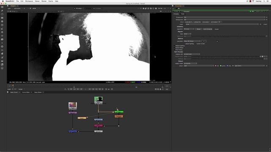Click the Degrain tolerance slider
The height and width of the screenshot is (152, 271).
229,36
